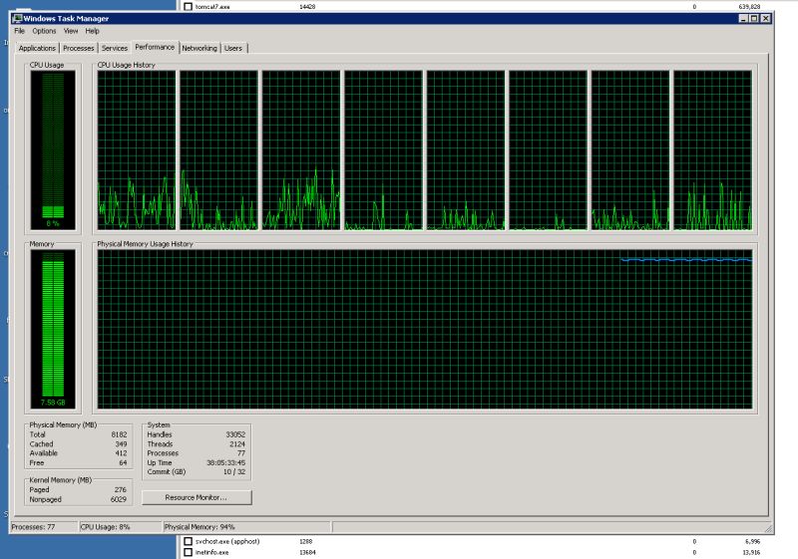Click the Physical Memory Usage History graph

(x=425, y=329)
